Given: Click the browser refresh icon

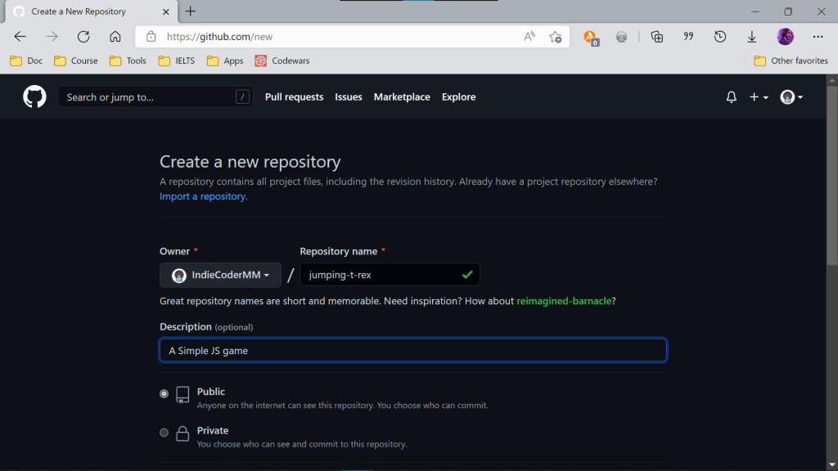Looking at the screenshot, I should [83, 37].
